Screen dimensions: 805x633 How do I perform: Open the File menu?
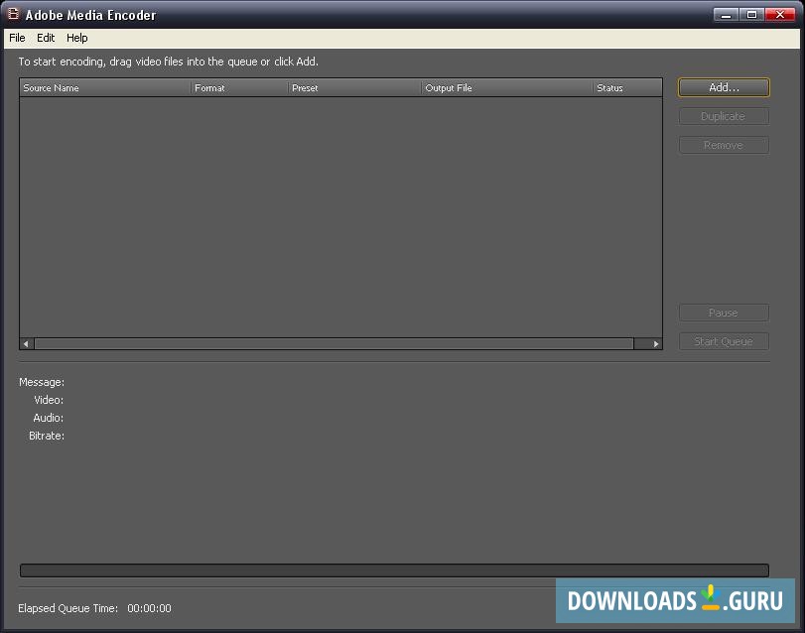pyautogui.click(x=17, y=38)
